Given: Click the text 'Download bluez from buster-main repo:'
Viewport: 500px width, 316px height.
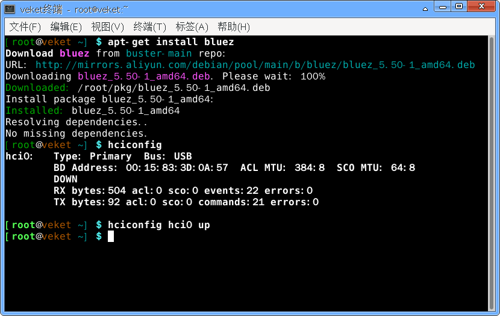Looking at the screenshot, I should tap(116, 53).
